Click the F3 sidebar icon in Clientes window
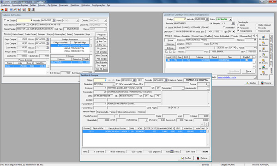Screen dimensions: 277x166 (264, 37)
